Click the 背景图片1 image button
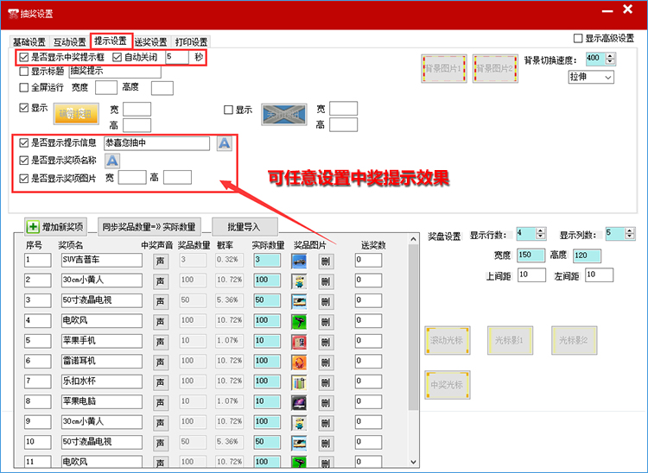Image resolution: width=648 pixels, height=473 pixels. 443,68
